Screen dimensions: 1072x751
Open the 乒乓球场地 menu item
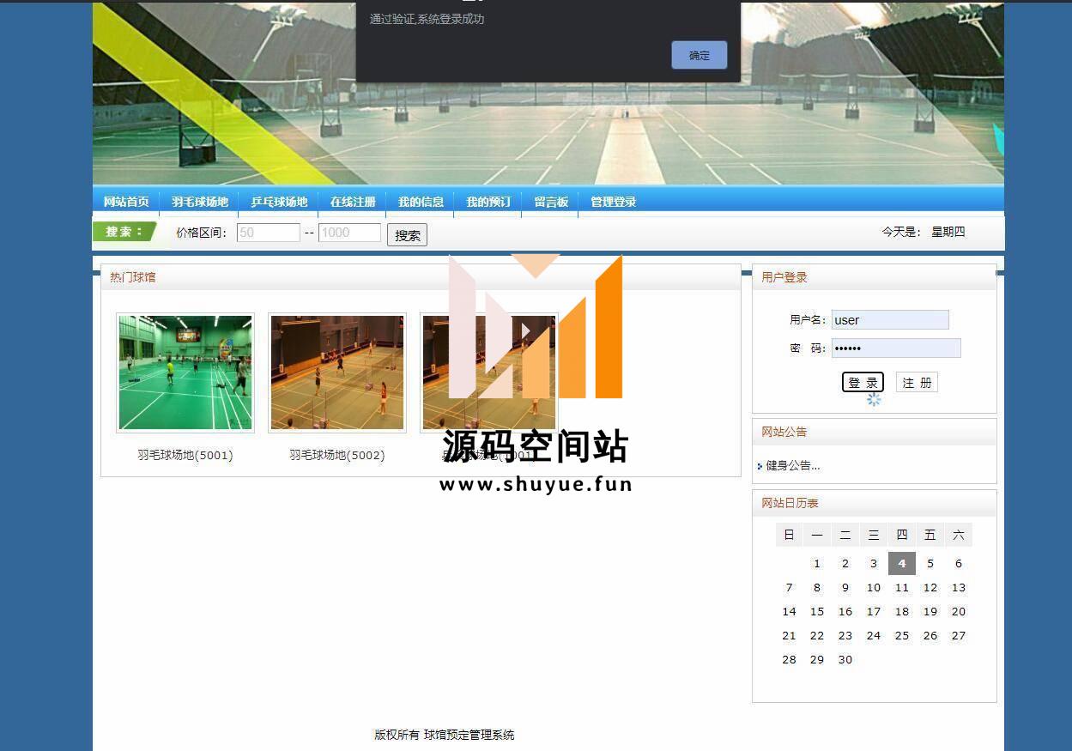pyautogui.click(x=279, y=202)
